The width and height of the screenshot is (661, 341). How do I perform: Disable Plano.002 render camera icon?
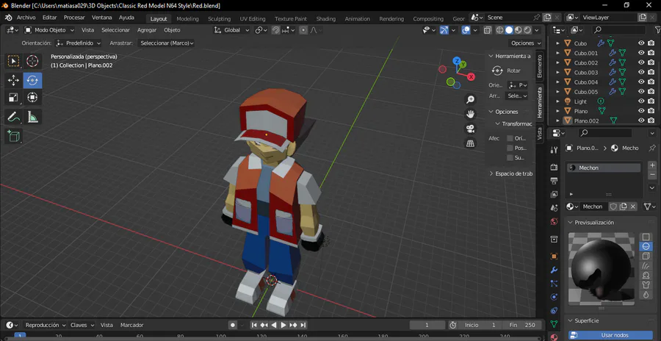(x=651, y=121)
